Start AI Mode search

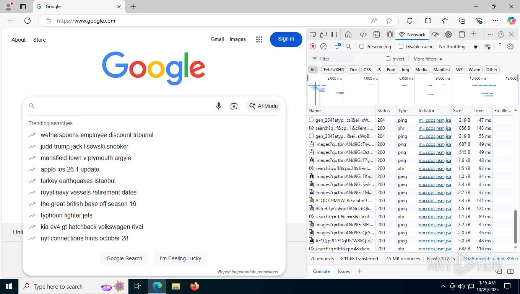pyautogui.click(x=263, y=106)
